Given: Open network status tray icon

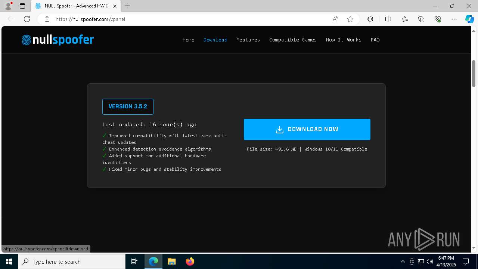Looking at the screenshot, I should (421, 262).
